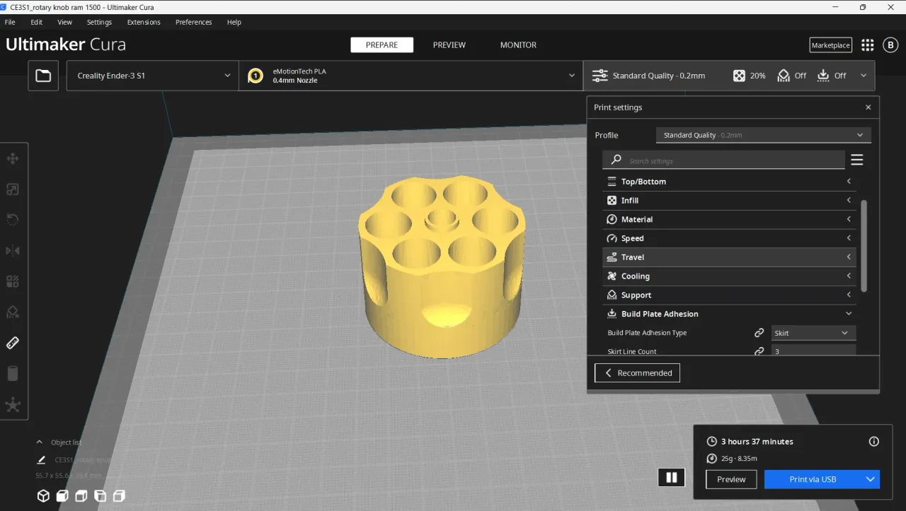Click Preview to slice the model
The image size is (906, 511).
point(730,479)
